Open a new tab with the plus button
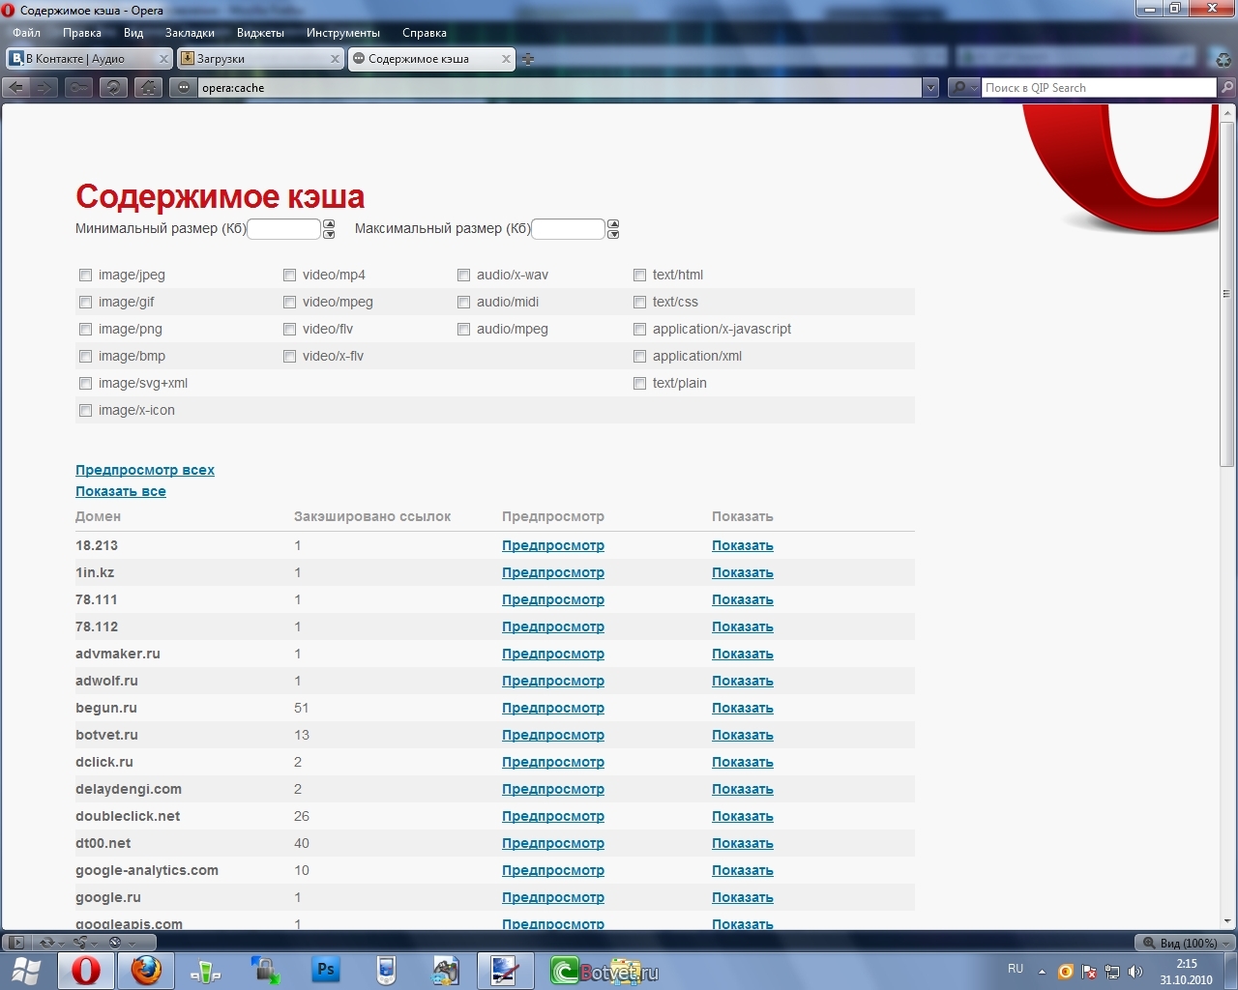Screen dimensions: 1238x990 528,59
